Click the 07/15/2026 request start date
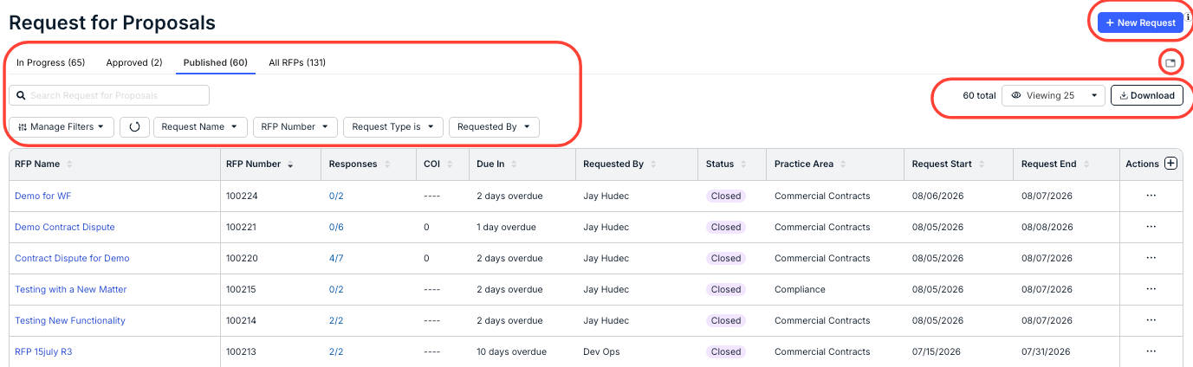 [937, 351]
